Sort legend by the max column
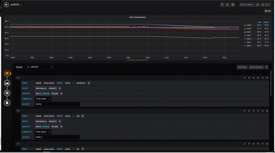 [x=259, y=22]
